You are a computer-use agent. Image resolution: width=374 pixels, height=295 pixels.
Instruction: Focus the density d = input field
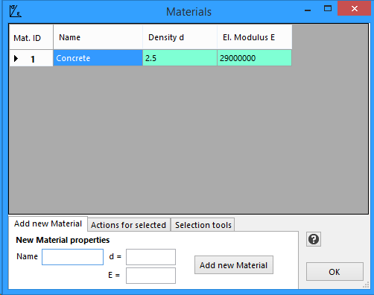coord(150,257)
